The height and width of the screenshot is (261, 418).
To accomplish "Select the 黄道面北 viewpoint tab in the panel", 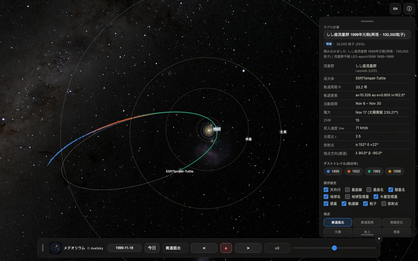I will point(338,222).
